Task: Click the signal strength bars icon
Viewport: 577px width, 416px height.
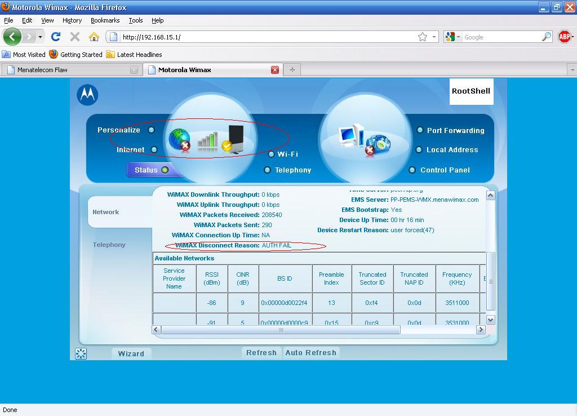Action: 207,141
